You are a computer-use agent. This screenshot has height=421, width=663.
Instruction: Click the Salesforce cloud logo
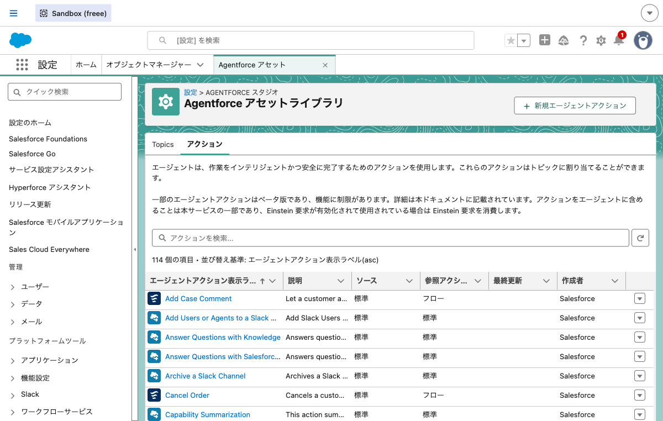(x=20, y=40)
